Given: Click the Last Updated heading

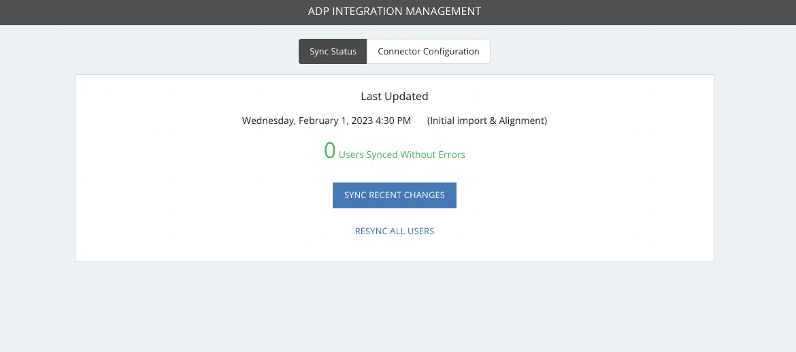Looking at the screenshot, I should [x=395, y=96].
